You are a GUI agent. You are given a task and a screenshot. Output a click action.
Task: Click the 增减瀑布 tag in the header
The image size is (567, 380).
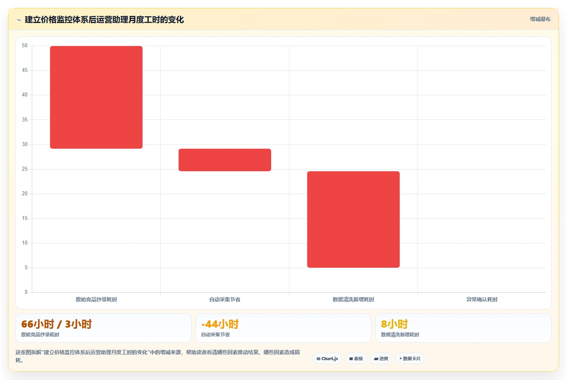click(x=540, y=19)
